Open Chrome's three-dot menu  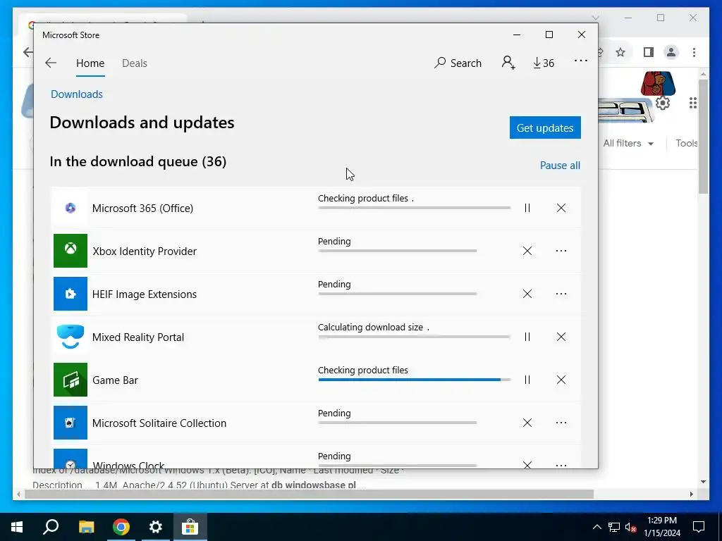coord(694,52)
